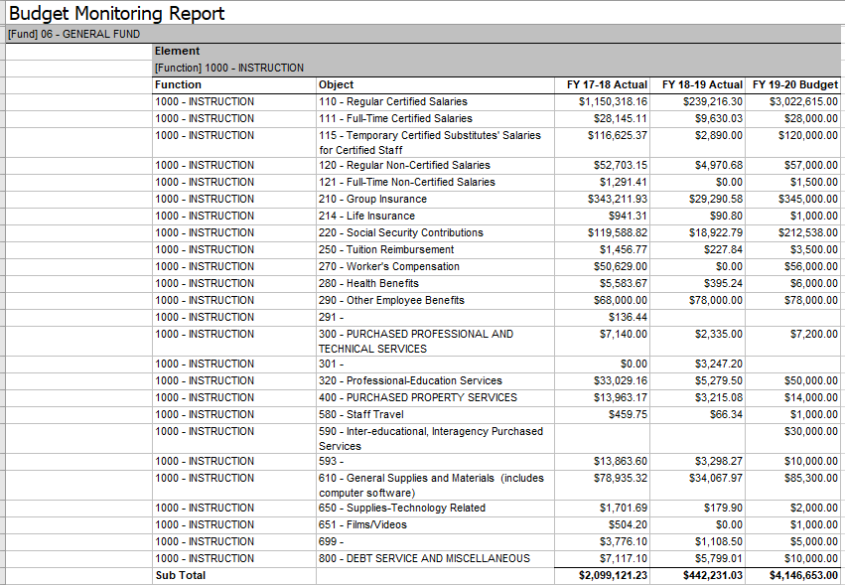The width and height of the screenshot is (845, 585).
Task: Click the $34,067.97 amount
Action: click(716, 479)
